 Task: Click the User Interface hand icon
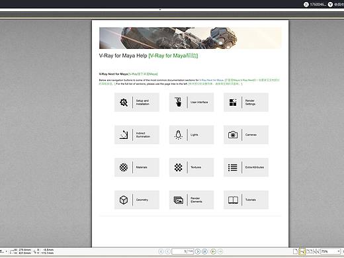pyautogui.click(x=179, y=102)
